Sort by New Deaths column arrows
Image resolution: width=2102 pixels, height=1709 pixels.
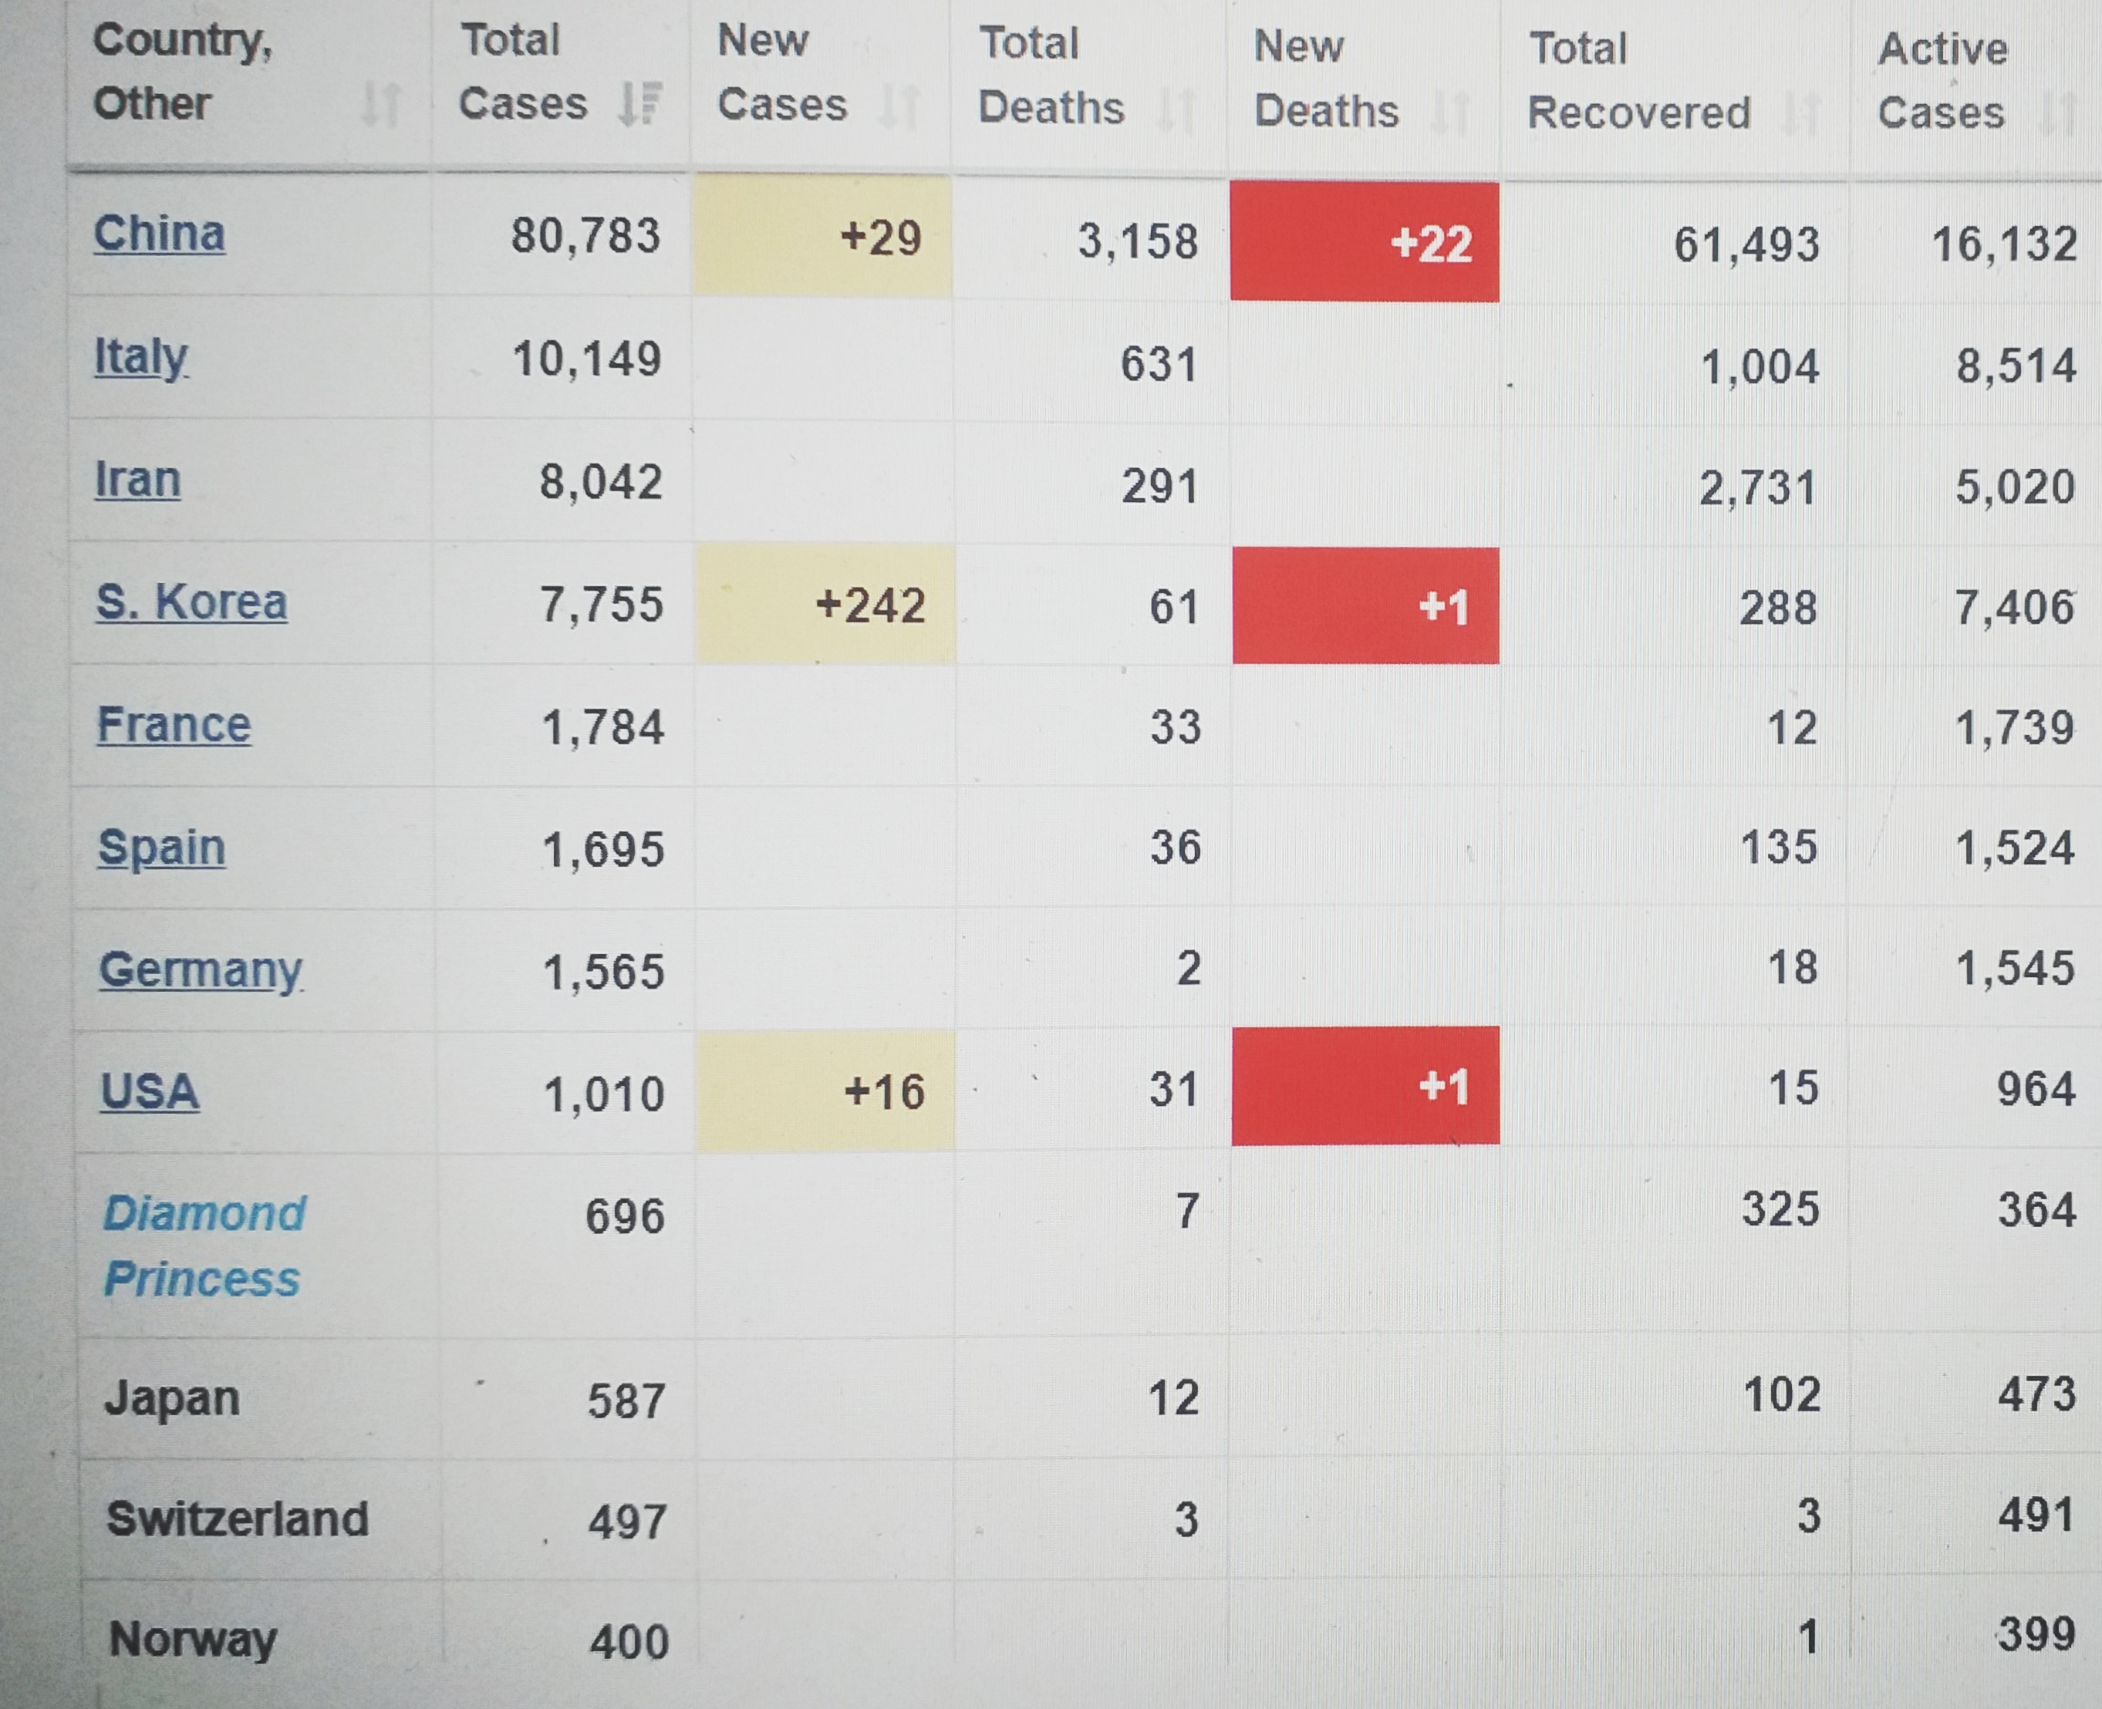pos(1449,111)
